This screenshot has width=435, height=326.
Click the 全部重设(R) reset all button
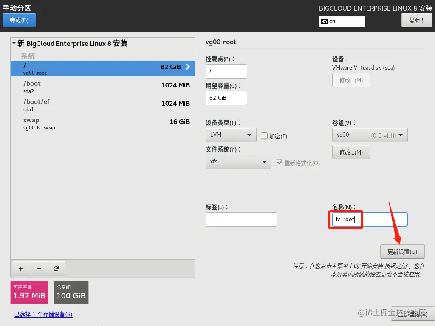point(412,314)
